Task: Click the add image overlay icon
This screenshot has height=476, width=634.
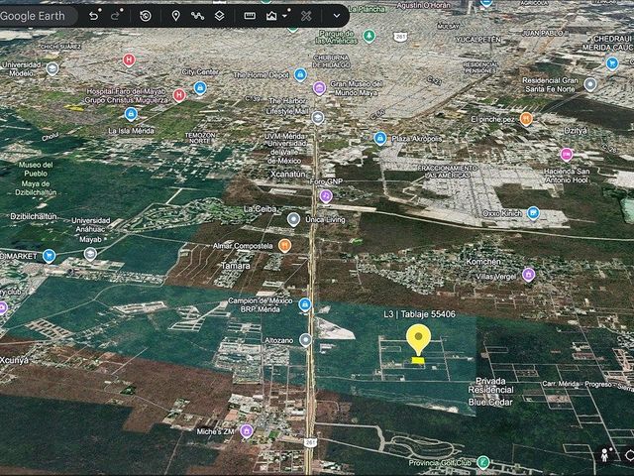Action: pyautogui.click(x=271, y=16)
